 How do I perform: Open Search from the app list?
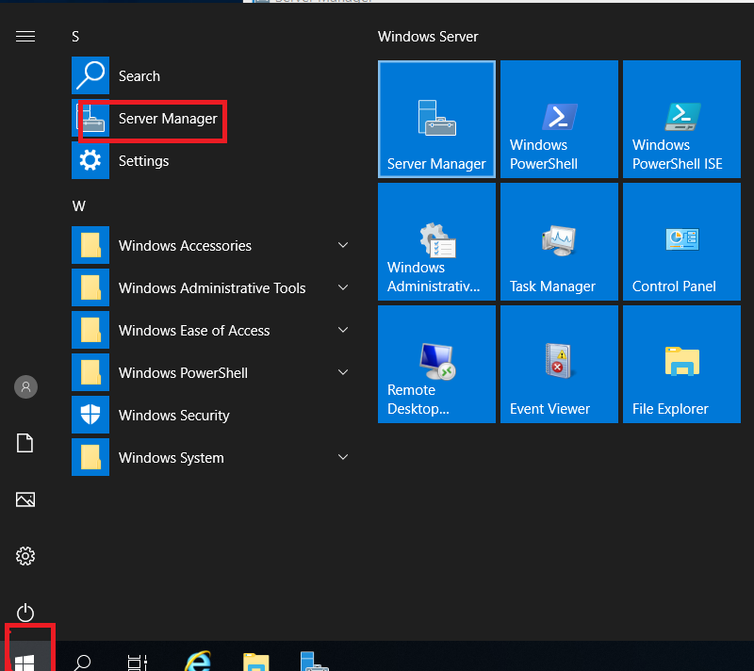point(211,76)
